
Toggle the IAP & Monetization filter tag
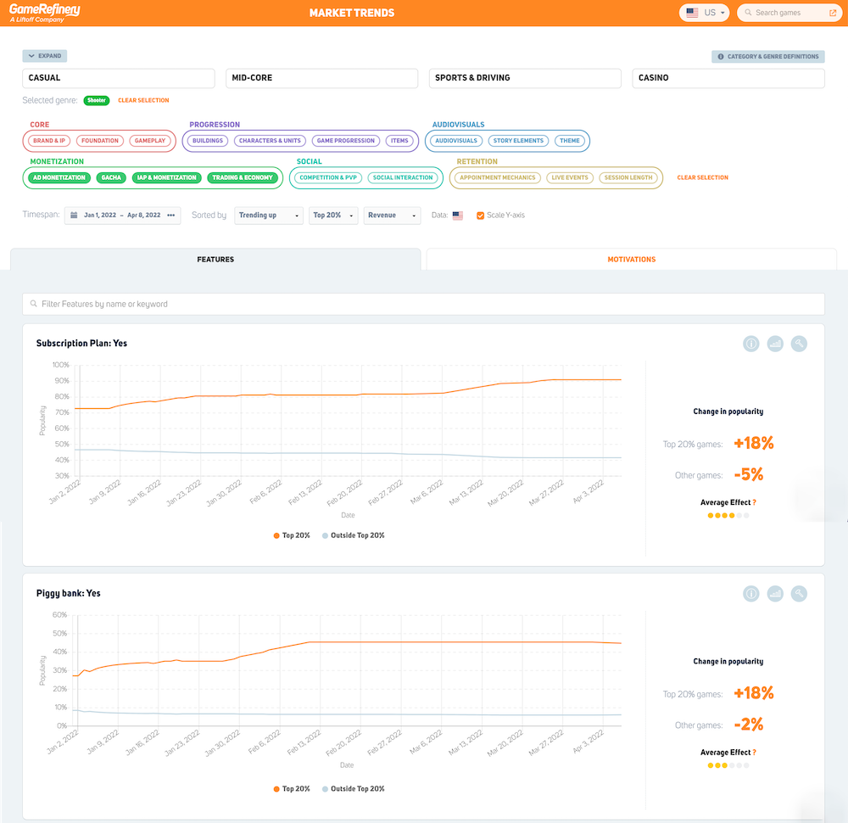tap(166, 177)
